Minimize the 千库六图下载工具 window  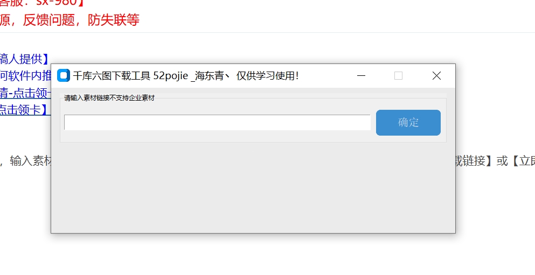(362, 76)
